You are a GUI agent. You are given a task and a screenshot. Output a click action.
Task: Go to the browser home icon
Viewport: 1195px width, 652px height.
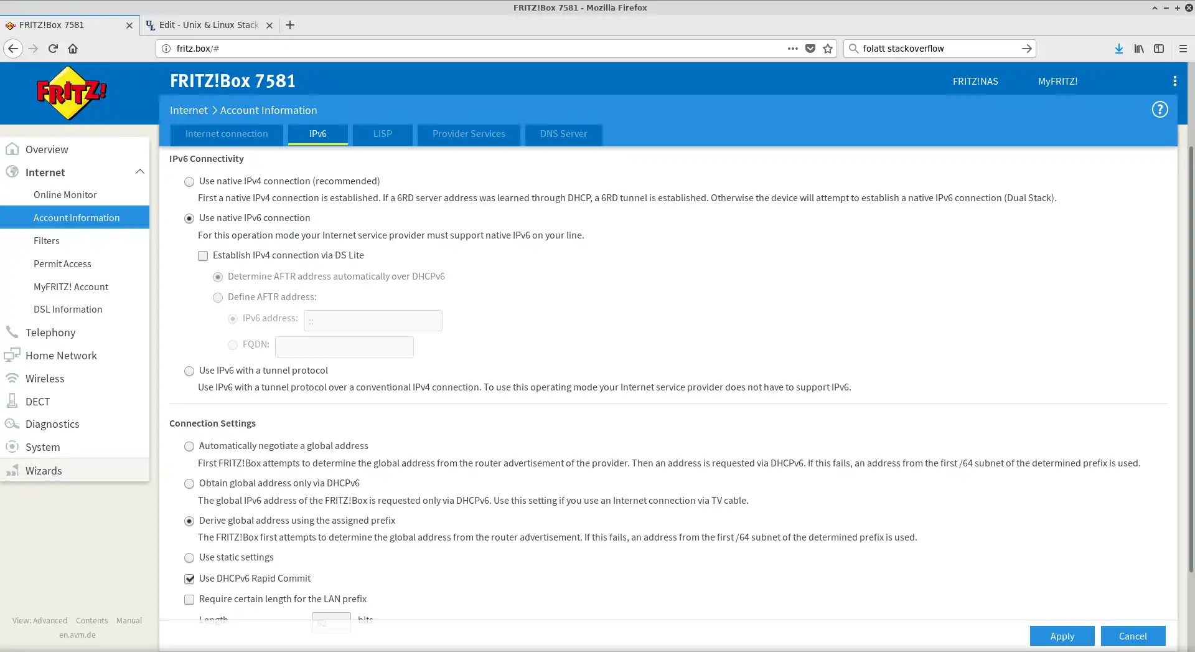73,49
